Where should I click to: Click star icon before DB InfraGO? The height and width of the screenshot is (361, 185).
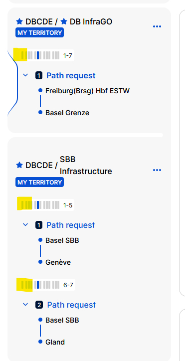pos(64,21)
